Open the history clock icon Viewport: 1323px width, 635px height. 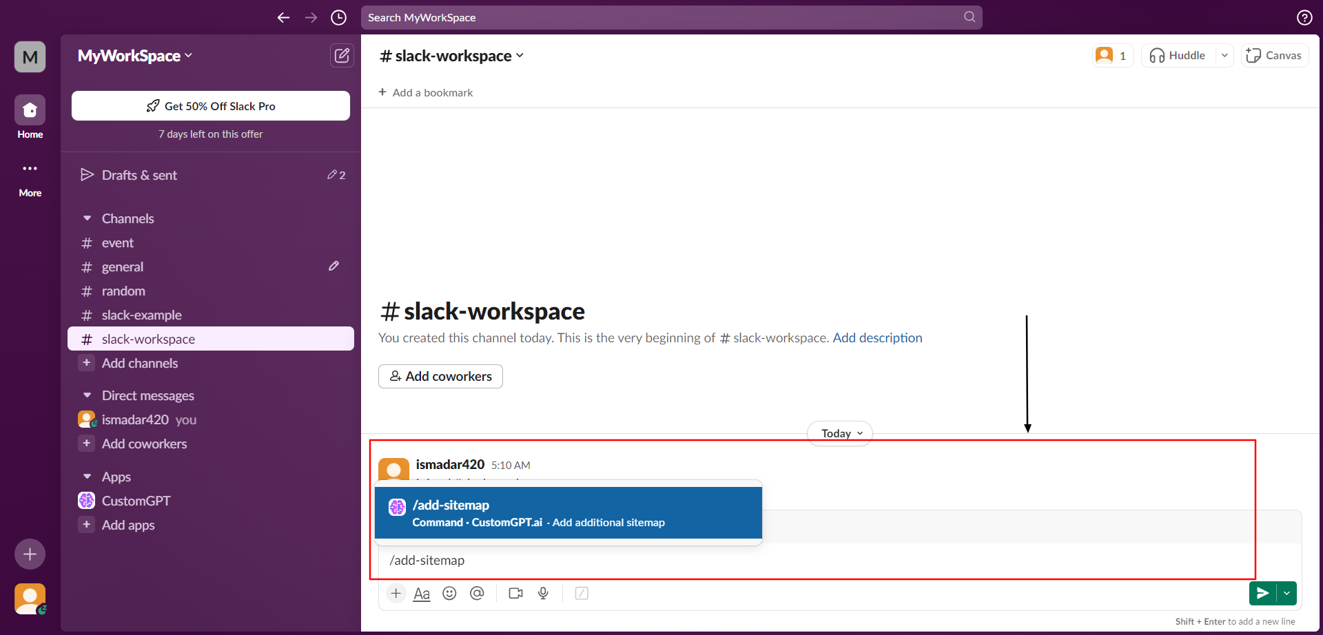(x=338, y=17)
